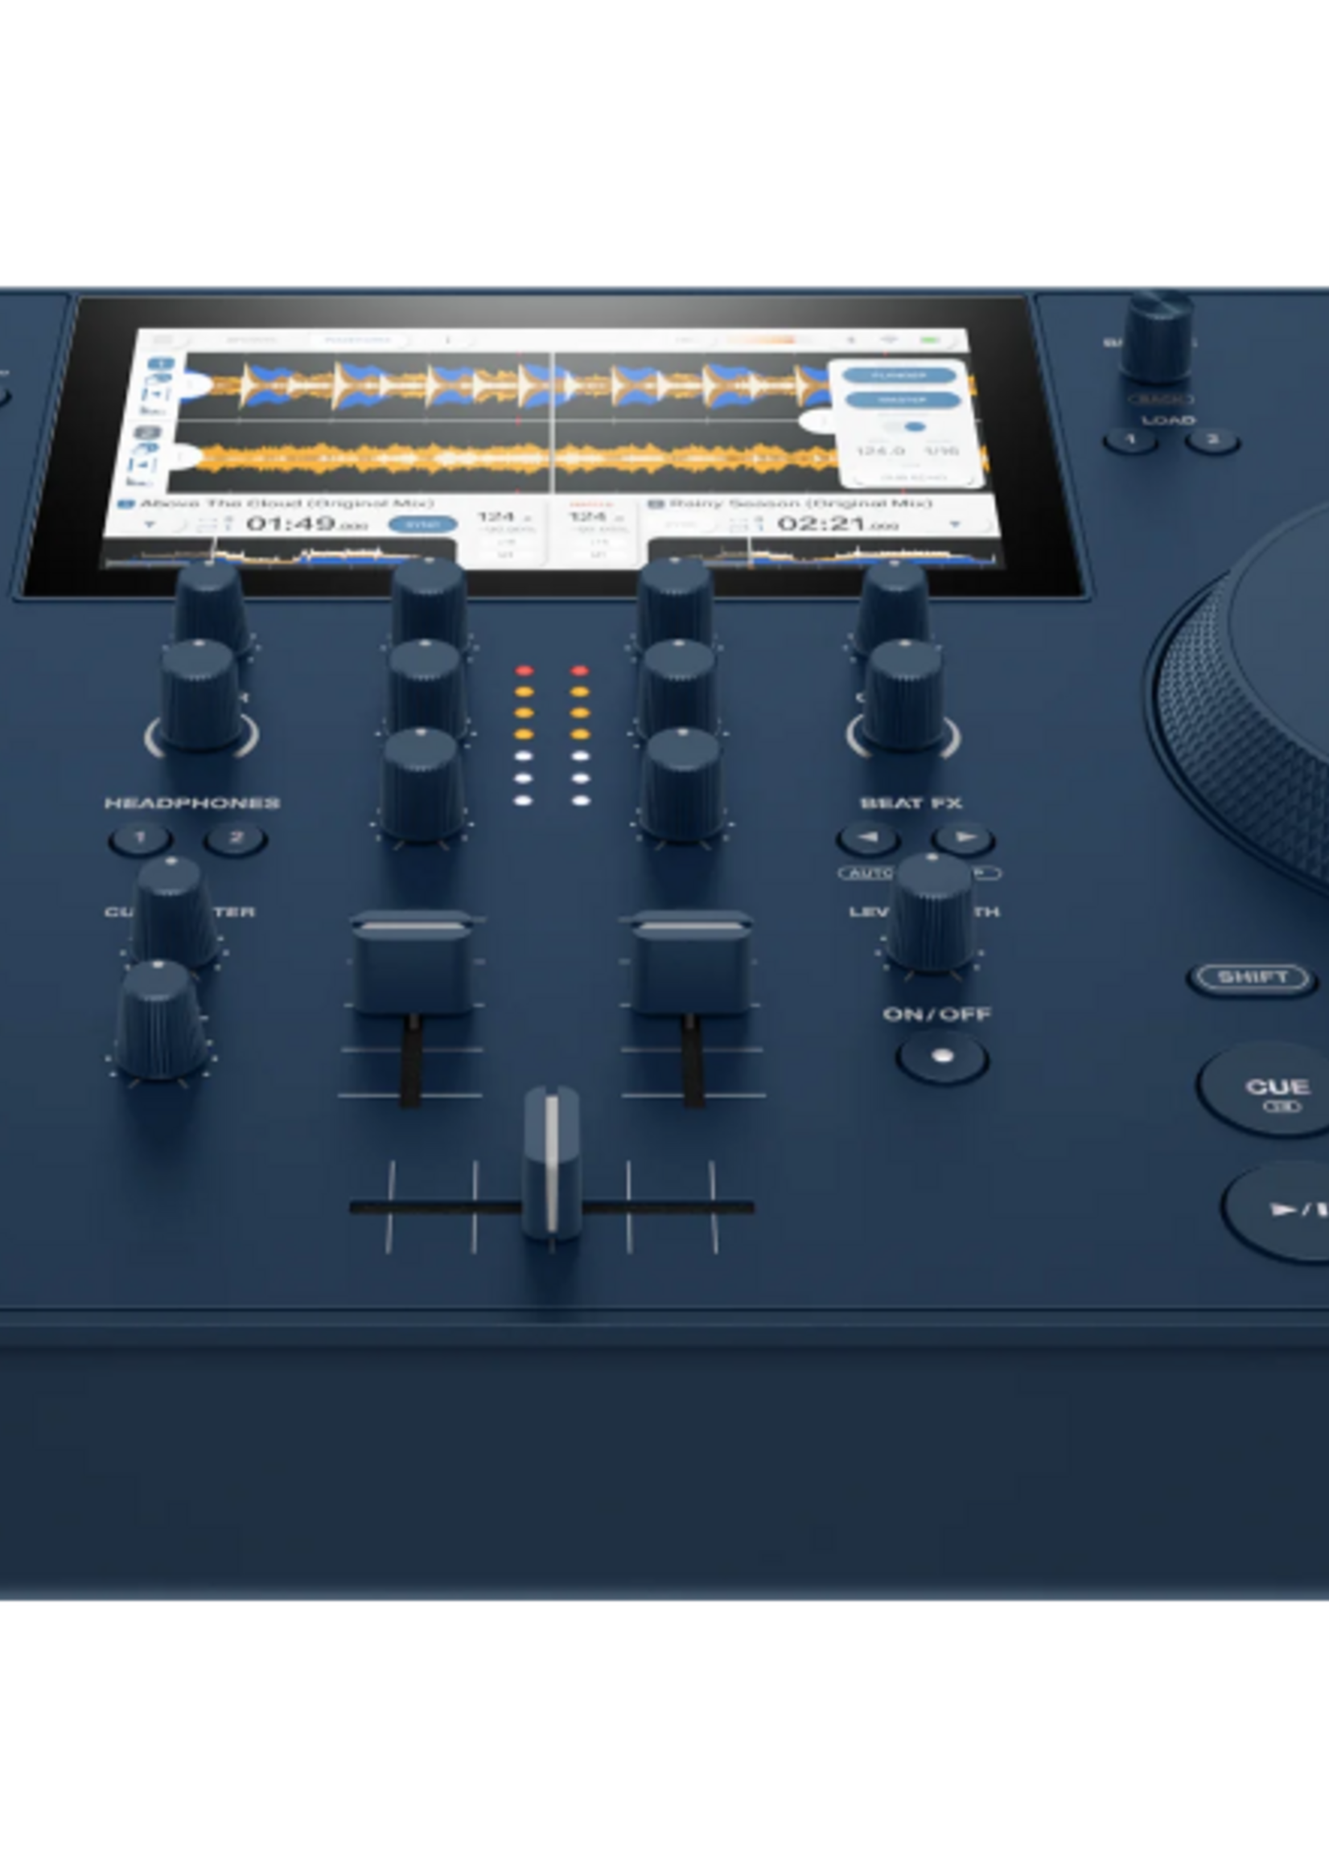The width and height of the screenshot is (1329, 1860).
Task: Click the ringed knob above HEADPHONES label
Action: (x=200, y=696)
